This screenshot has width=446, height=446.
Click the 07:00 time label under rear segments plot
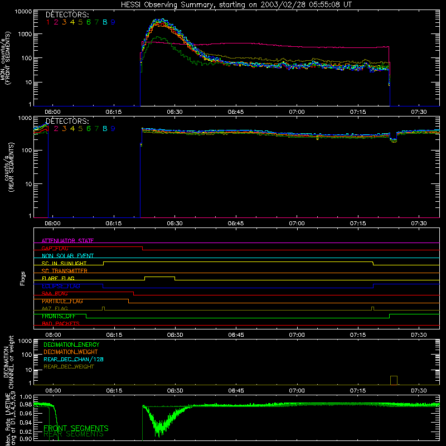(297, 224)
